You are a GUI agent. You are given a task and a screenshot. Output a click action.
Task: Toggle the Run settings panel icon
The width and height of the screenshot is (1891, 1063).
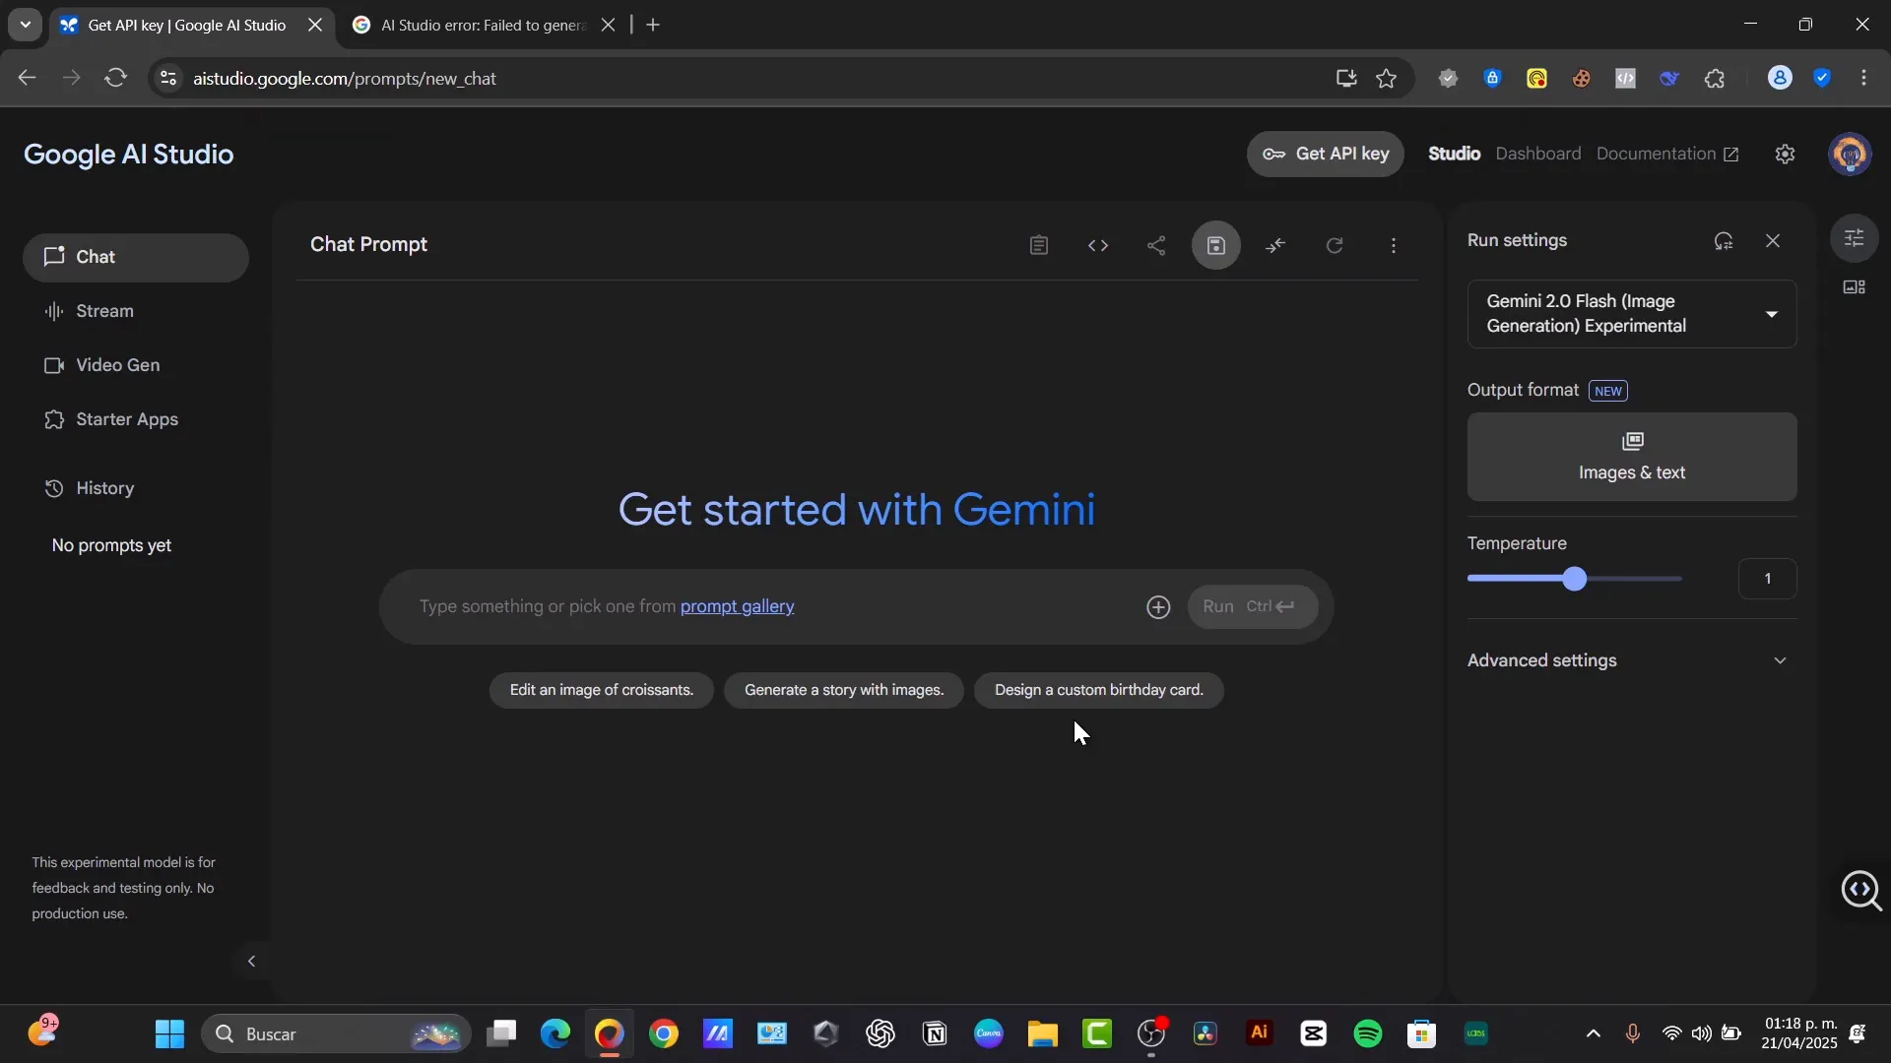pyautogui.click(x=1856, y=237)
